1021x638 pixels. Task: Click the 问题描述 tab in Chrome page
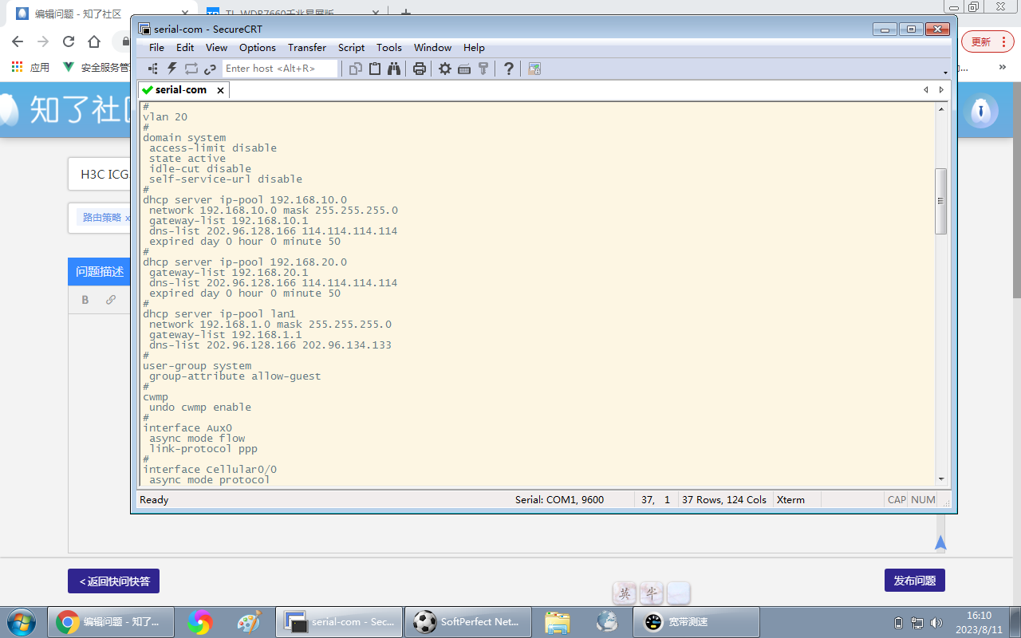pyautogui.click(x=100, y=272)
